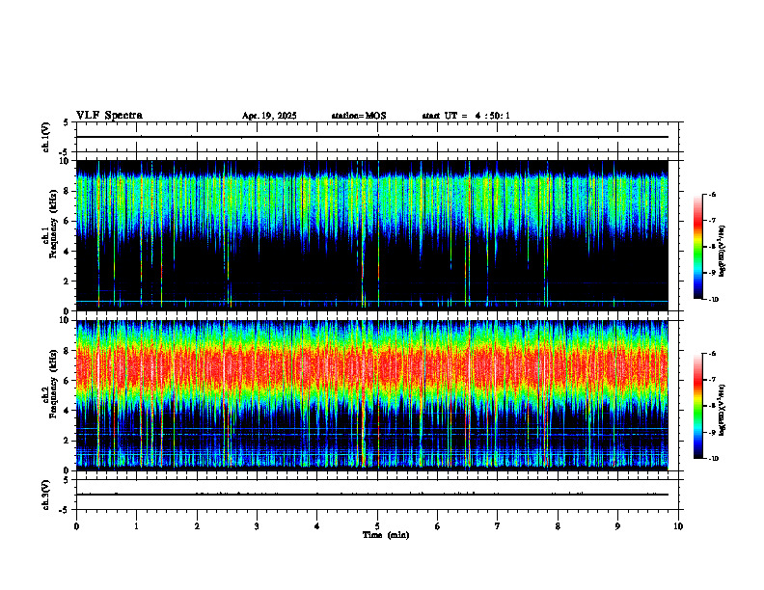Click the ch.1 spectrogram color scale bar

(x=697, y=247)
